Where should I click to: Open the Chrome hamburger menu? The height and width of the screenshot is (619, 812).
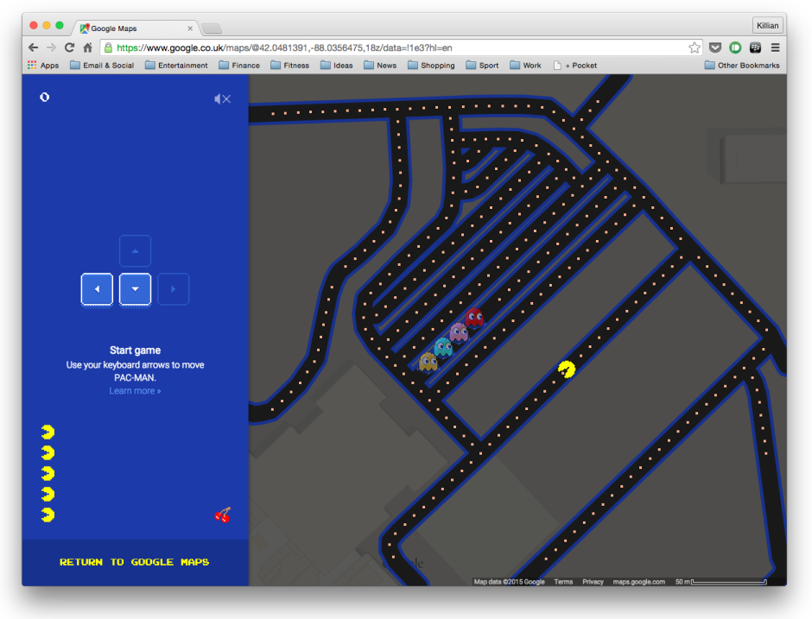775,47
